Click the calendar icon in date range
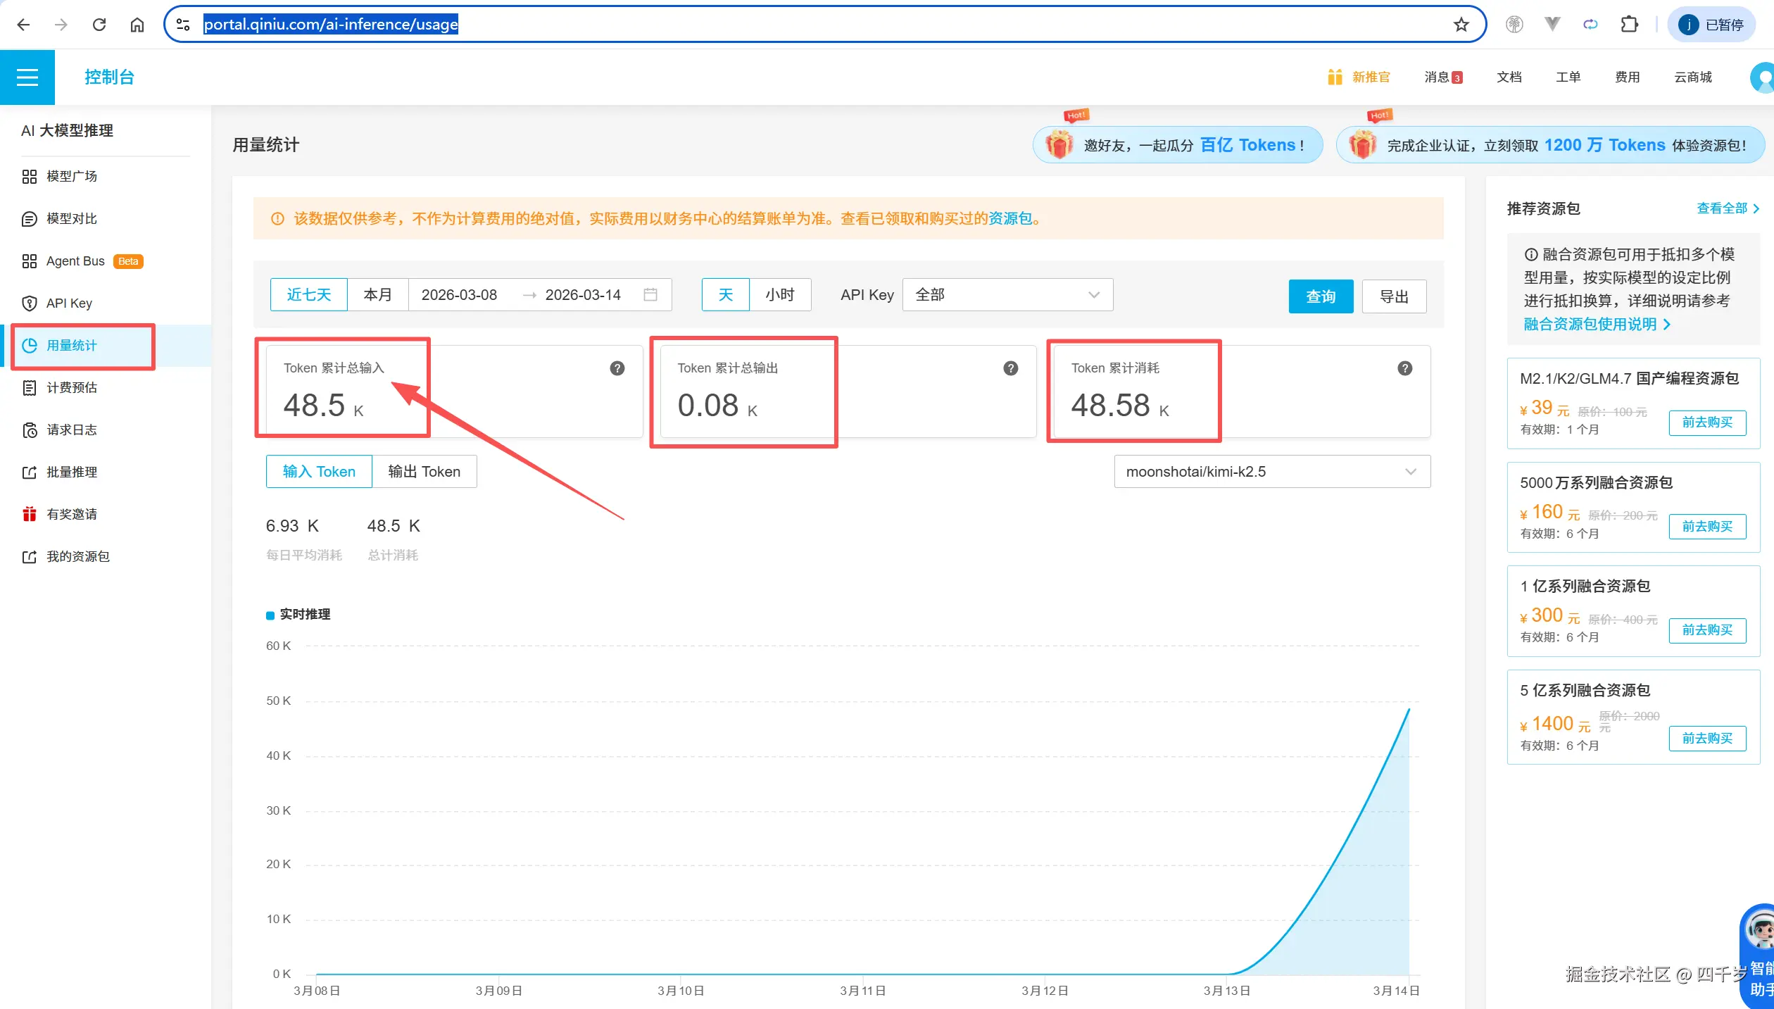Viewport: 1774px width, 1009px height. pos(650,294)
